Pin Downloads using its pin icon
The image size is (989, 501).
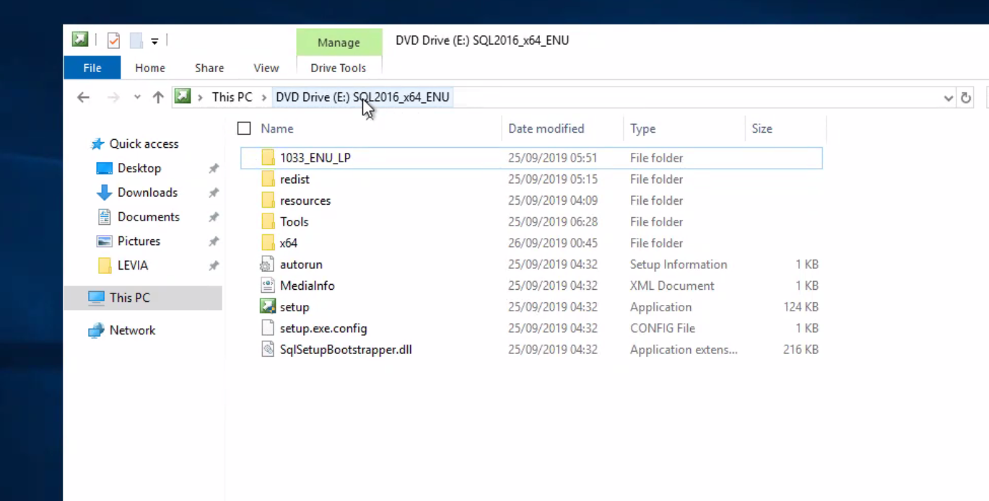tap(213, 192)
